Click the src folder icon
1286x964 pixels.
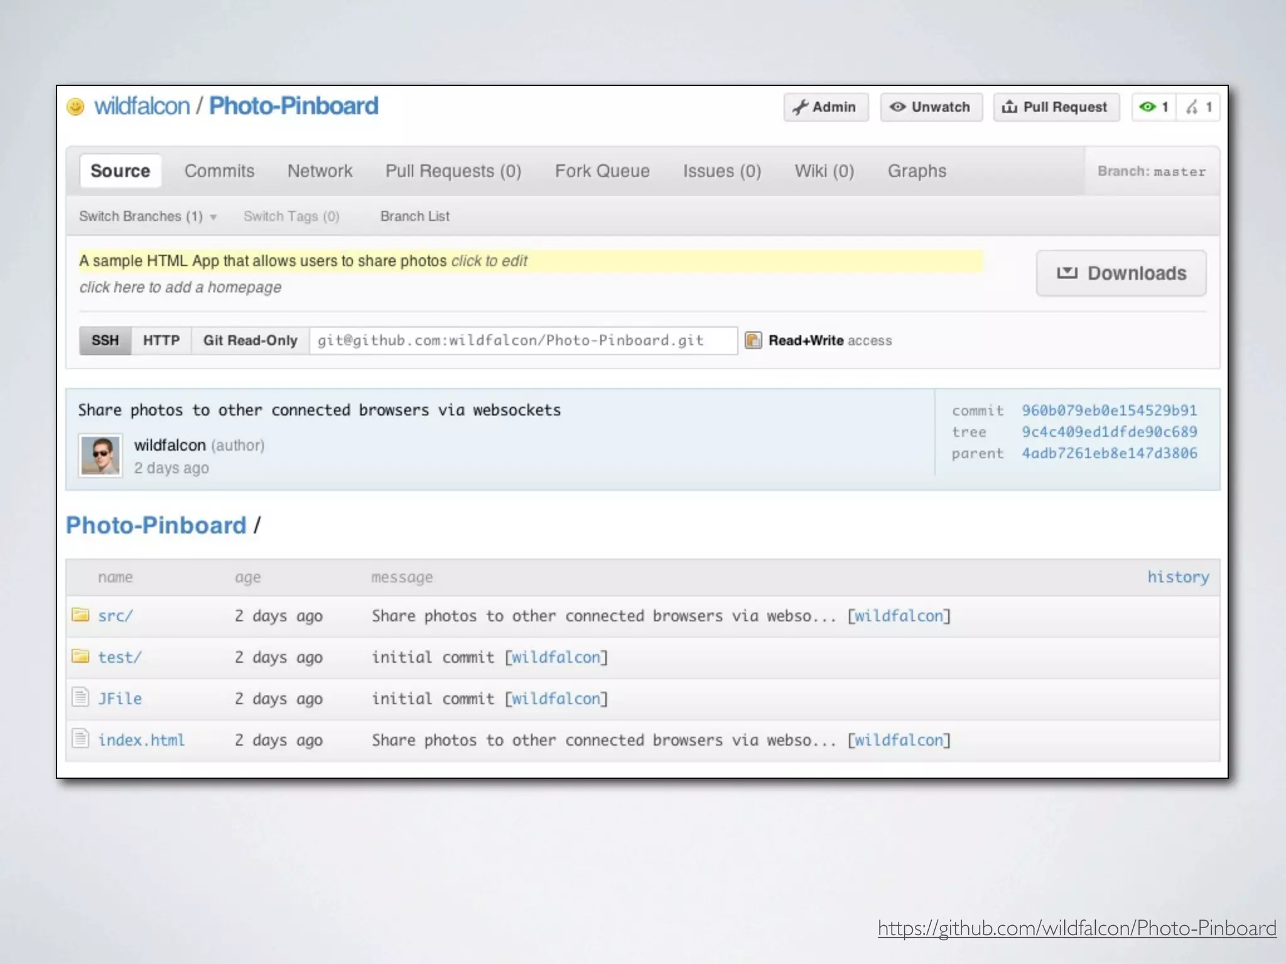[x=80, y=614]
